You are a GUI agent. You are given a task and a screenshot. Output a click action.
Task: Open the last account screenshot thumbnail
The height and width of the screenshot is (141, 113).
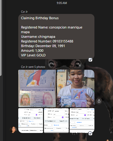[x=82, y=121]
